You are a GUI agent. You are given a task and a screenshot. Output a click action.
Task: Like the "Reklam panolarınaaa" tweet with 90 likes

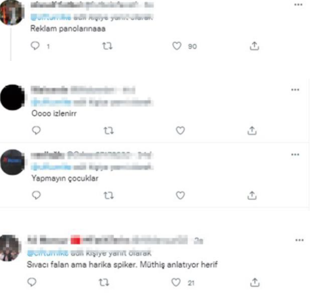click(x=177, y=46)
